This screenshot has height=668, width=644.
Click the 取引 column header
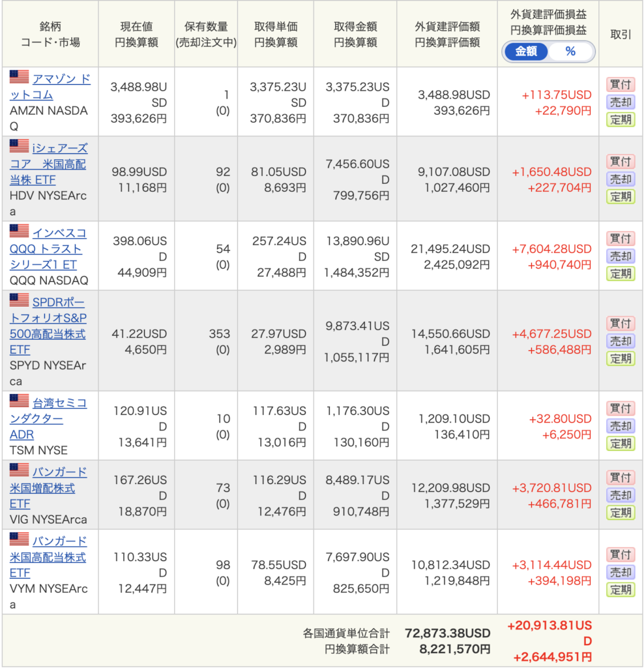621,34
